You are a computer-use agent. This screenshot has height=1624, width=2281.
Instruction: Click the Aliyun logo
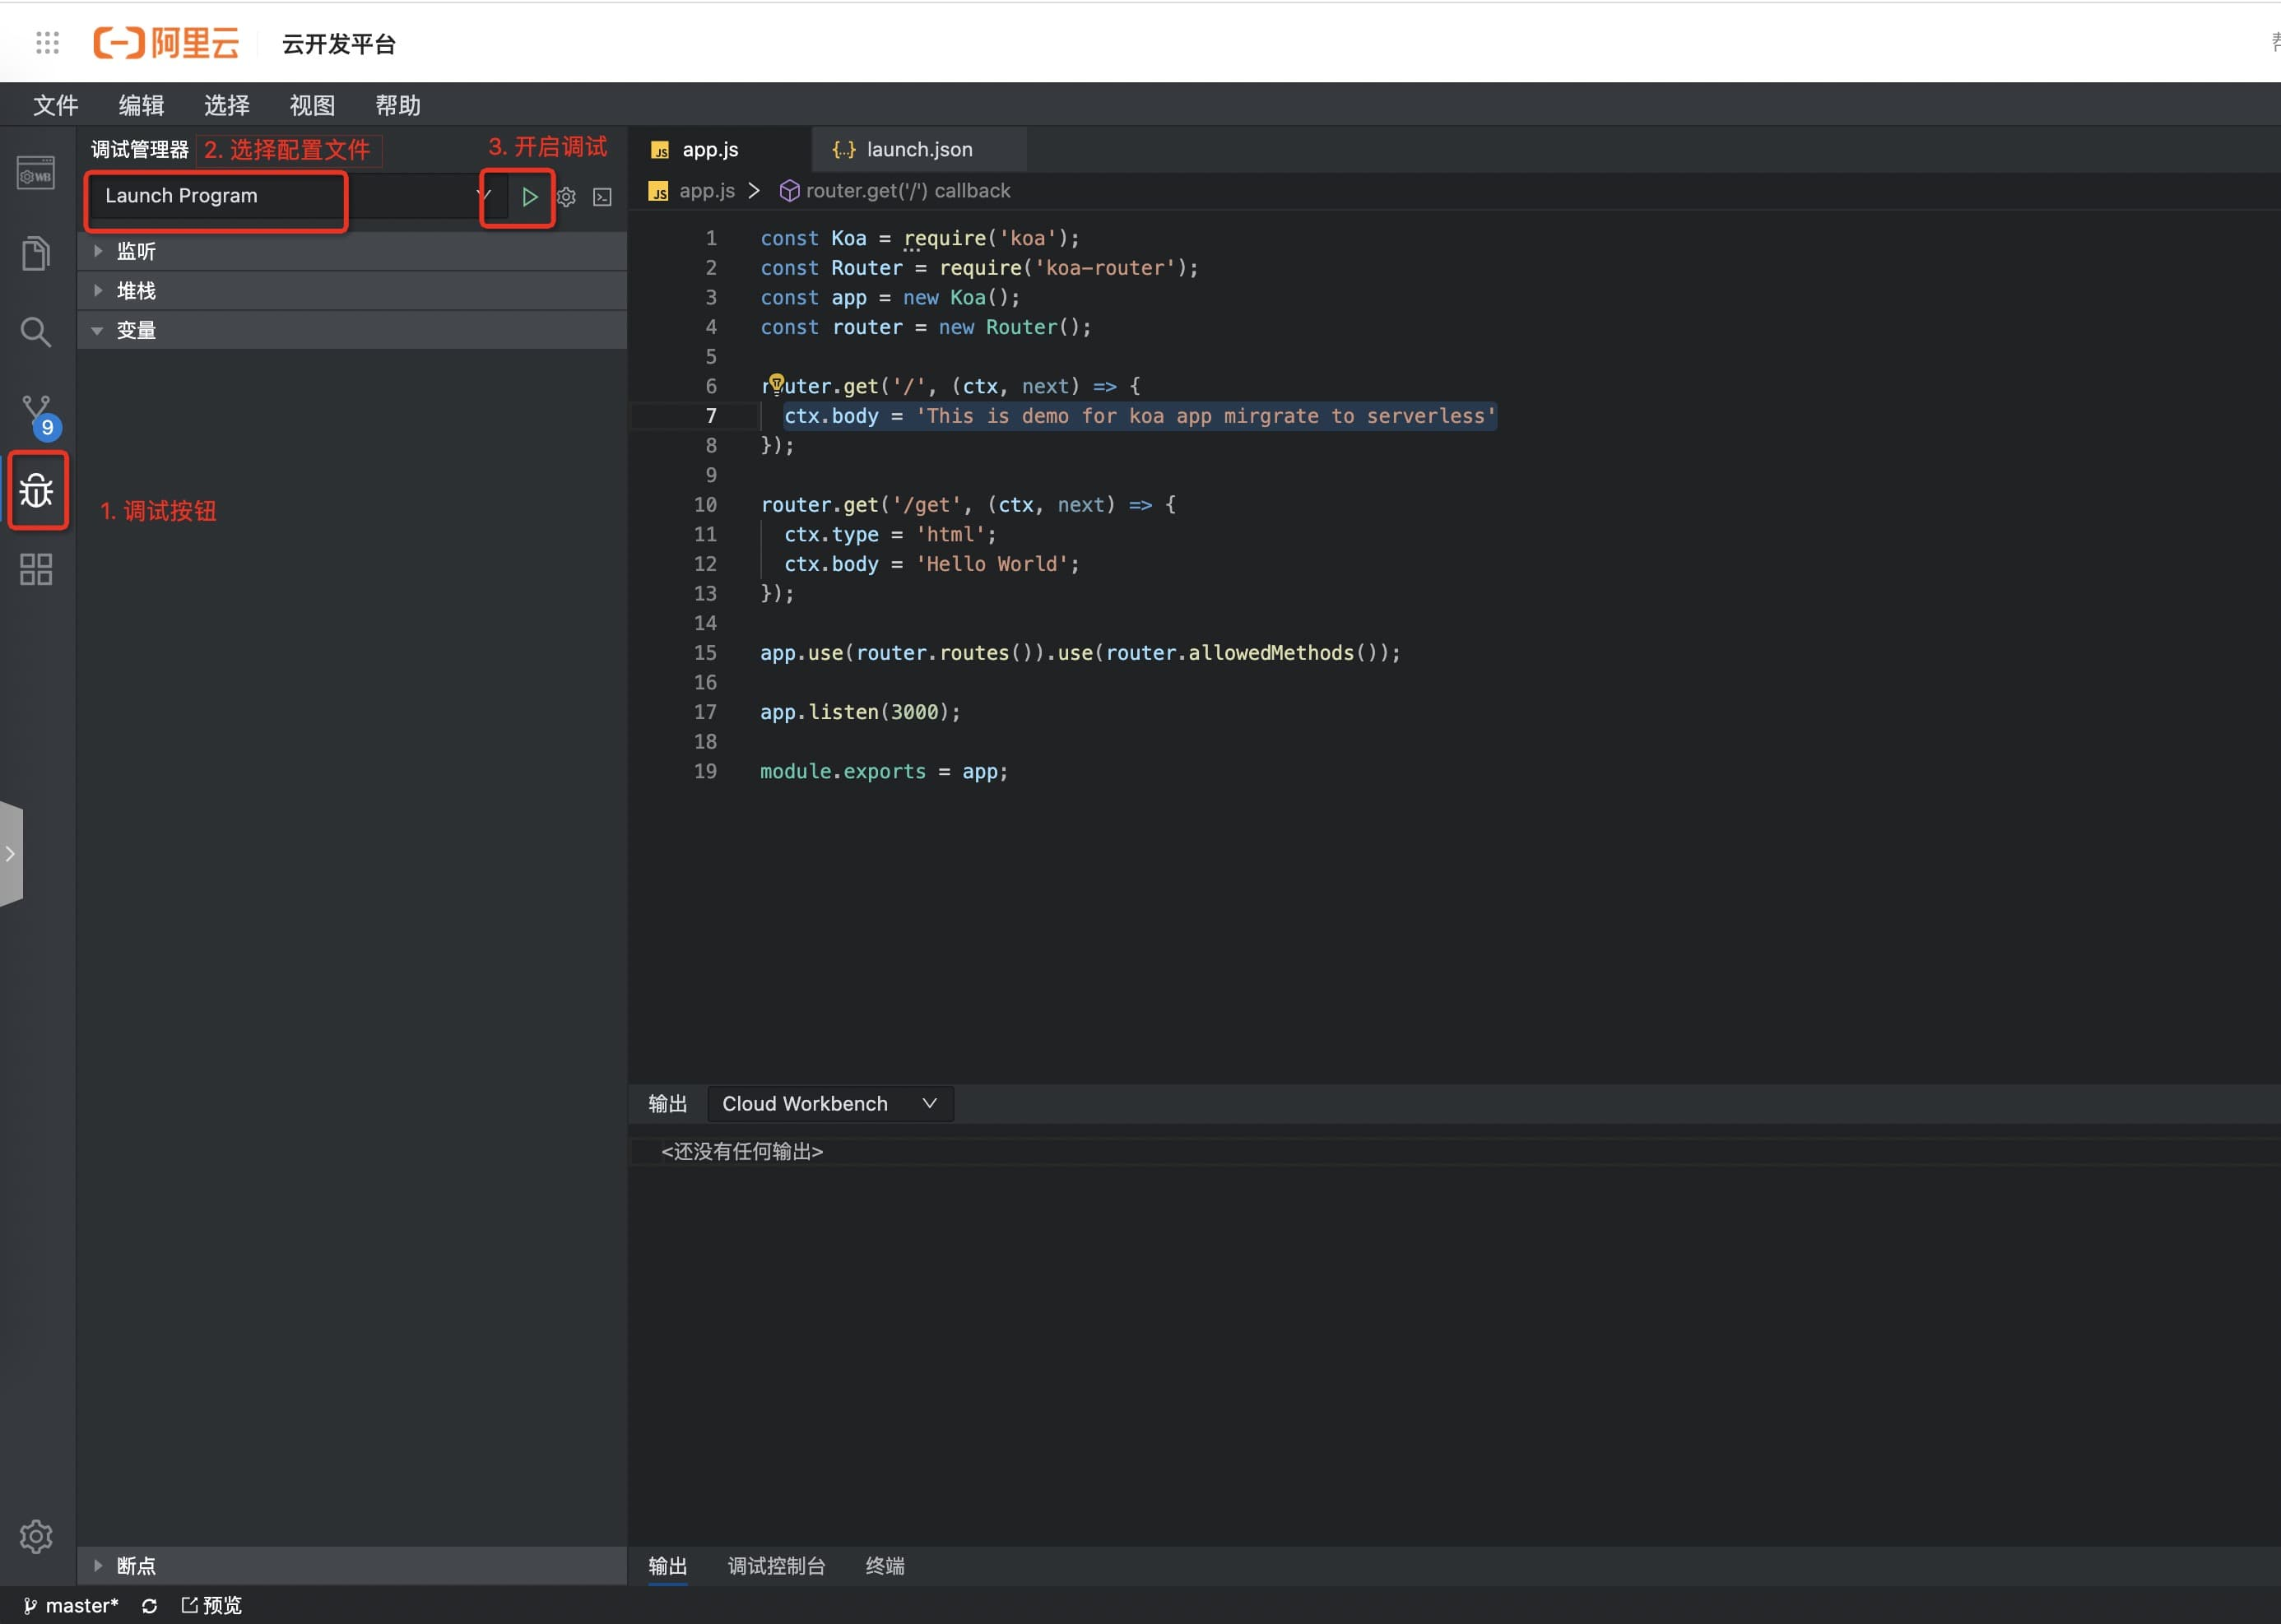(x=166, y=43)
